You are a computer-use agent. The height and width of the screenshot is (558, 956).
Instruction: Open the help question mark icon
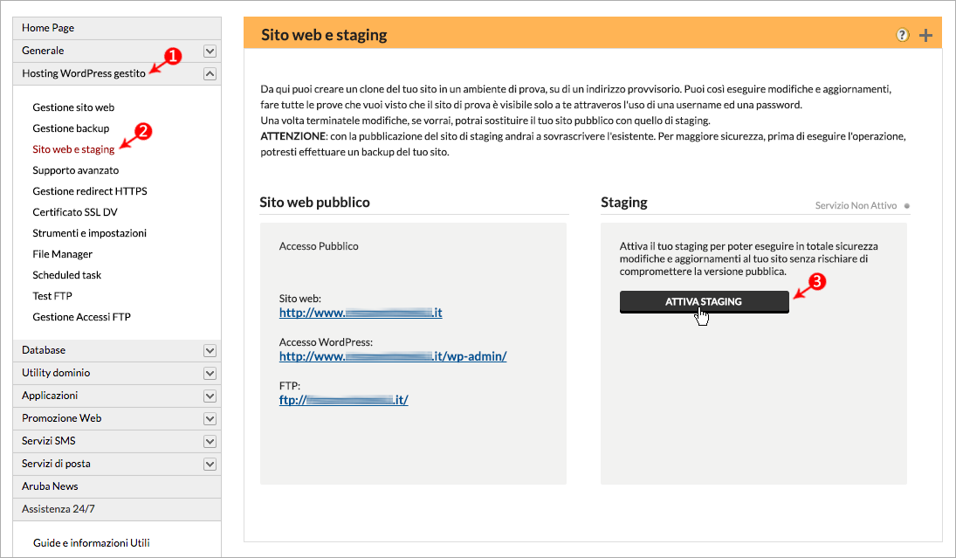pyautogui.click(x=903, y=36)
